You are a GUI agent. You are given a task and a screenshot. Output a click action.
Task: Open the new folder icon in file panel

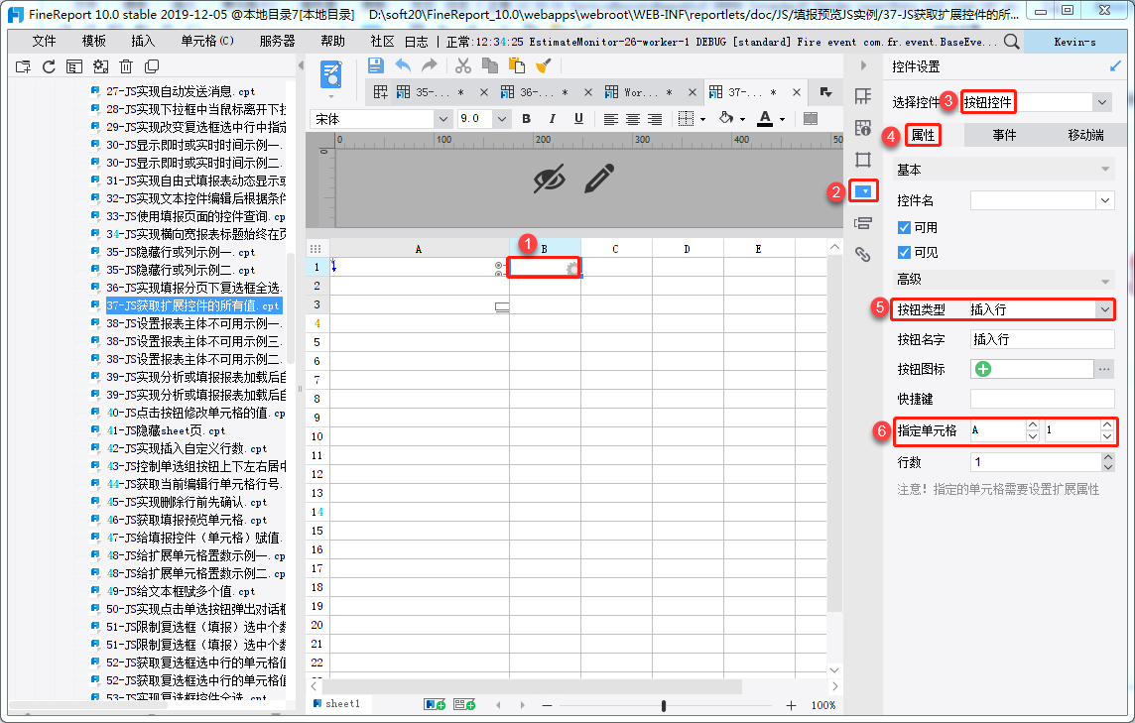(x=23, y=66)
